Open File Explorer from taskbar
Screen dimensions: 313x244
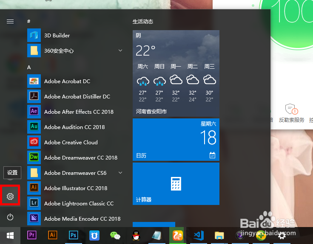pyautogui.click(x=219, y=236)
